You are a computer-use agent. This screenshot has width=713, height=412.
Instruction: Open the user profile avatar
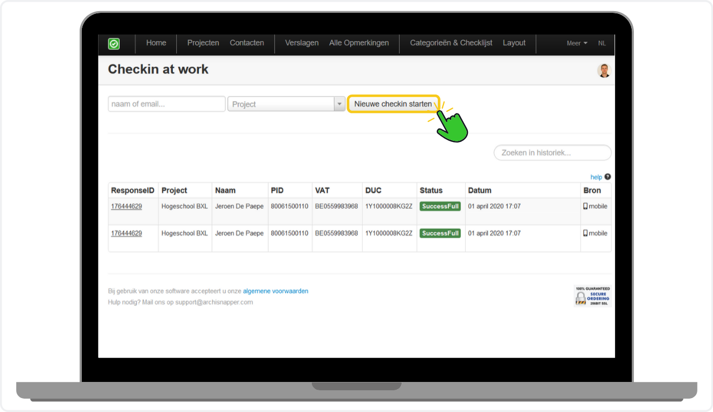coord(604,71)
